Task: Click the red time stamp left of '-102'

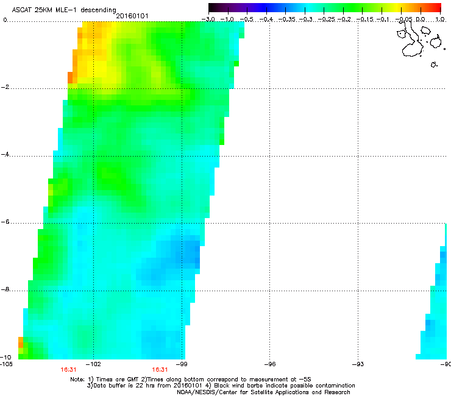Action: (68, 370)
